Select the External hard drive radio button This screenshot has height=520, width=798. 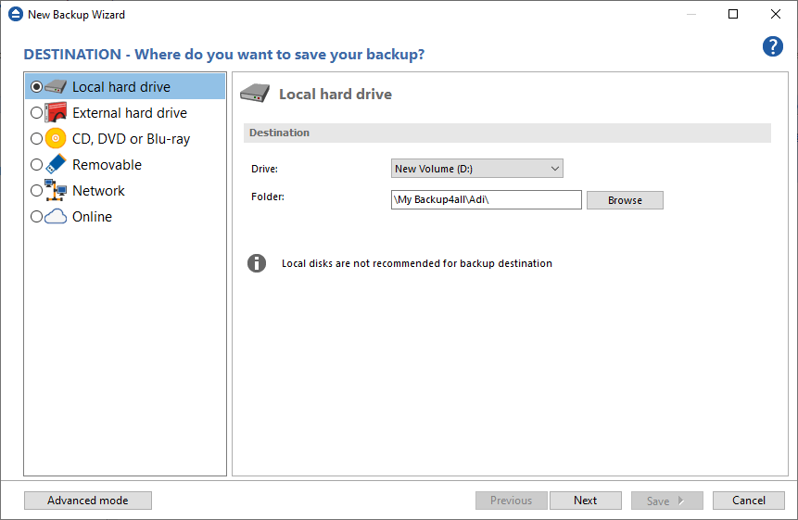[36, 113]
